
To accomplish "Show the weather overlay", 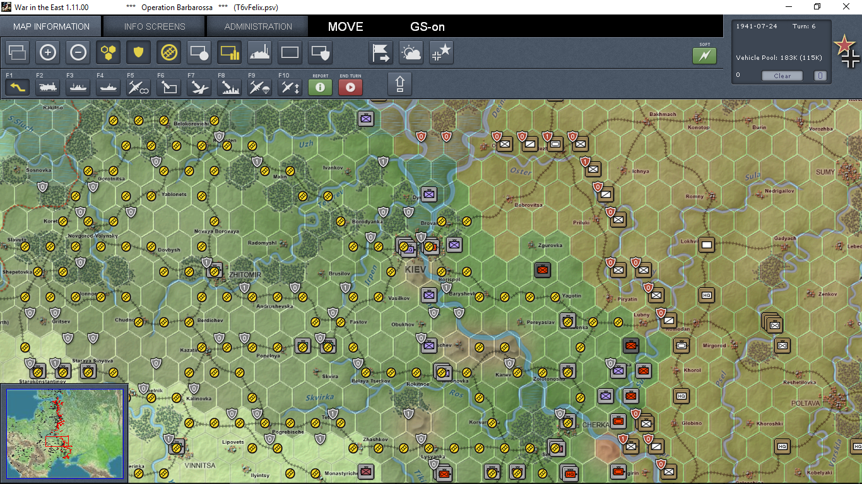I will click(411, 53).
